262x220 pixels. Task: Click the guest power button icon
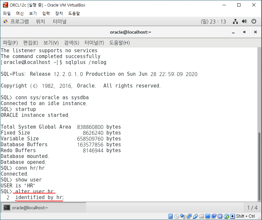click(x=254, y=22)
